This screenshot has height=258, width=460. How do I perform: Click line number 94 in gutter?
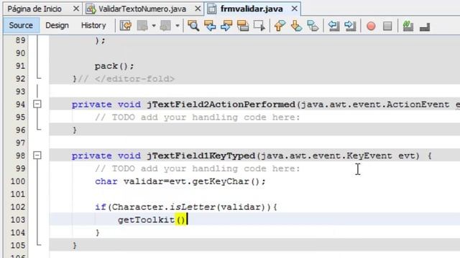(20, 104)
